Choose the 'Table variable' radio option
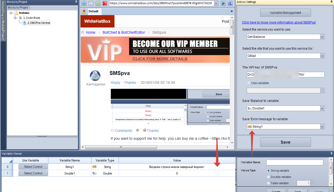This screenshot has width=334, height=192. click(x=268, y=183)
